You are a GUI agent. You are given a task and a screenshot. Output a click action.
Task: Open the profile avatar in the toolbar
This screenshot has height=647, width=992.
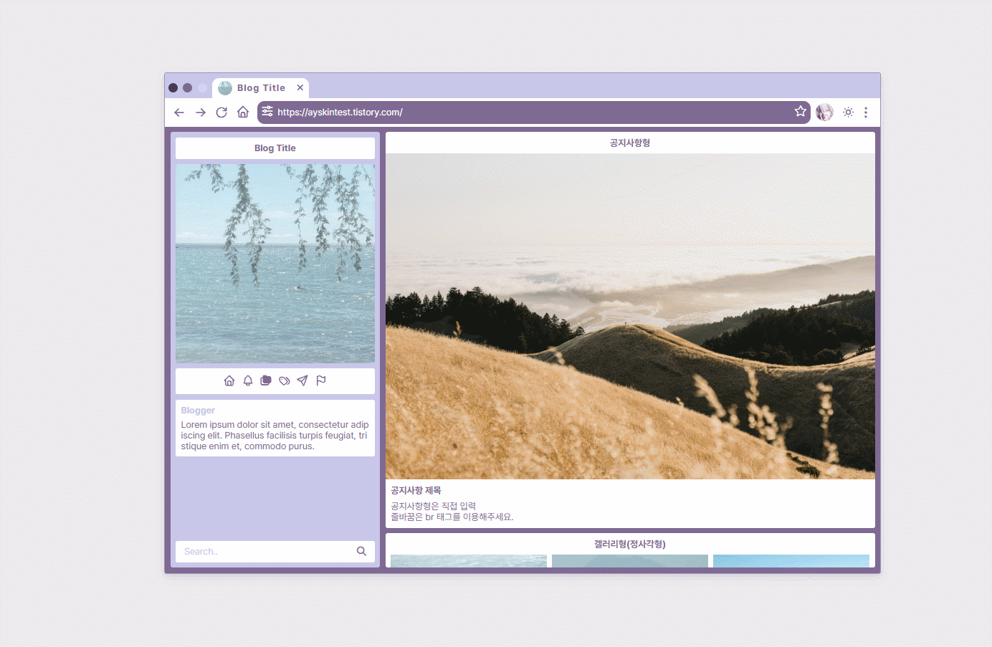[x=825, y=112]
